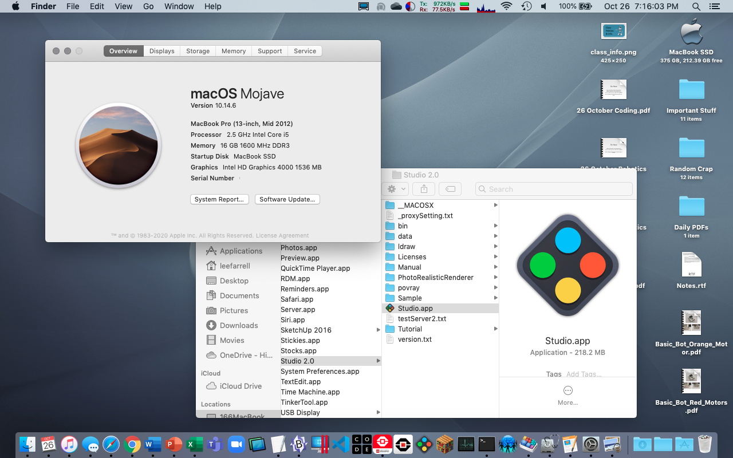Open Messages from the Dock

[x=90, y=444]
